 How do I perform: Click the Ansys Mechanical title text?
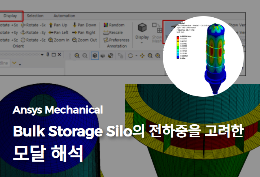click(x=58, y=110)
